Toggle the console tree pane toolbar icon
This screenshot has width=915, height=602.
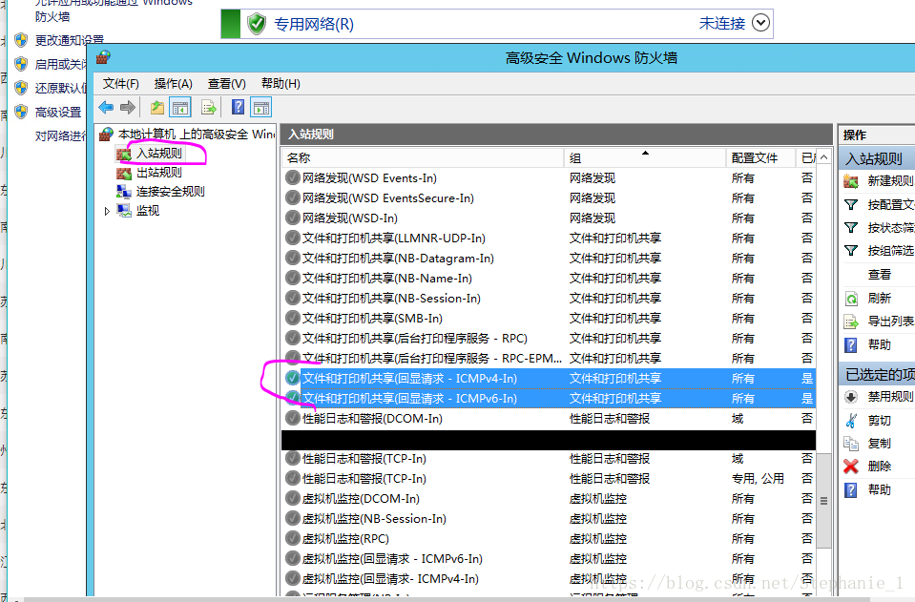point(180,108)
